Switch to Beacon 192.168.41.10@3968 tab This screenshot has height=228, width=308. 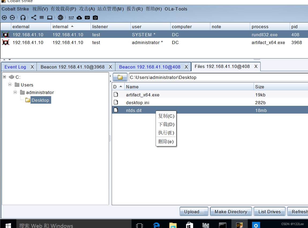click(x=73, y=67)
